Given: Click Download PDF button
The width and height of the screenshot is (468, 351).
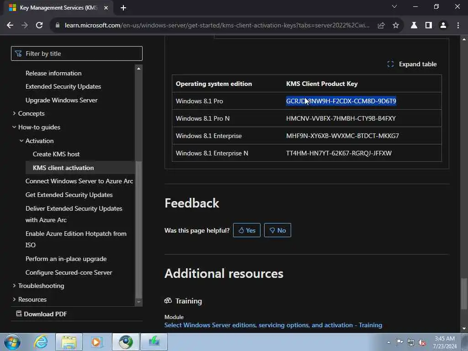Looking at the screenshot, I should (x=42, y=314).
